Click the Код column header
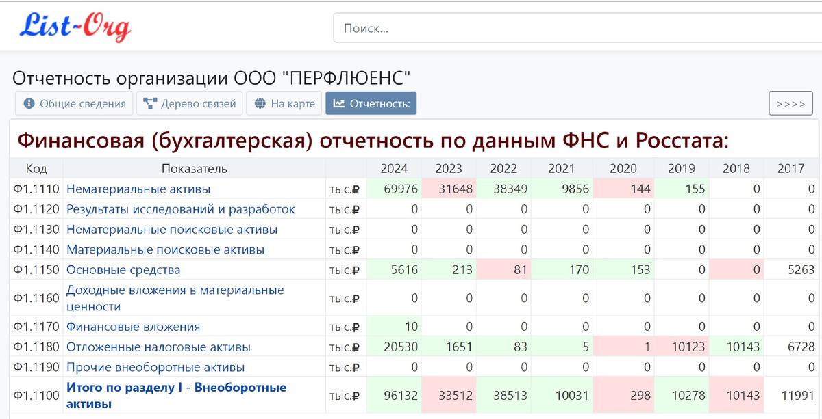The image size is (822, 419). 36,169
